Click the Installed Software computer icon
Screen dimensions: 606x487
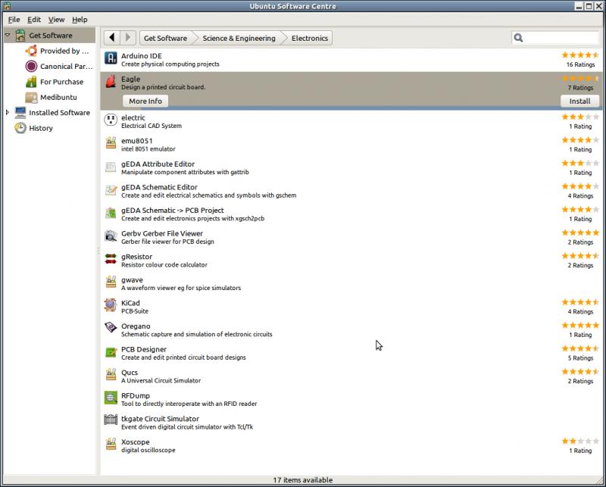20,113
